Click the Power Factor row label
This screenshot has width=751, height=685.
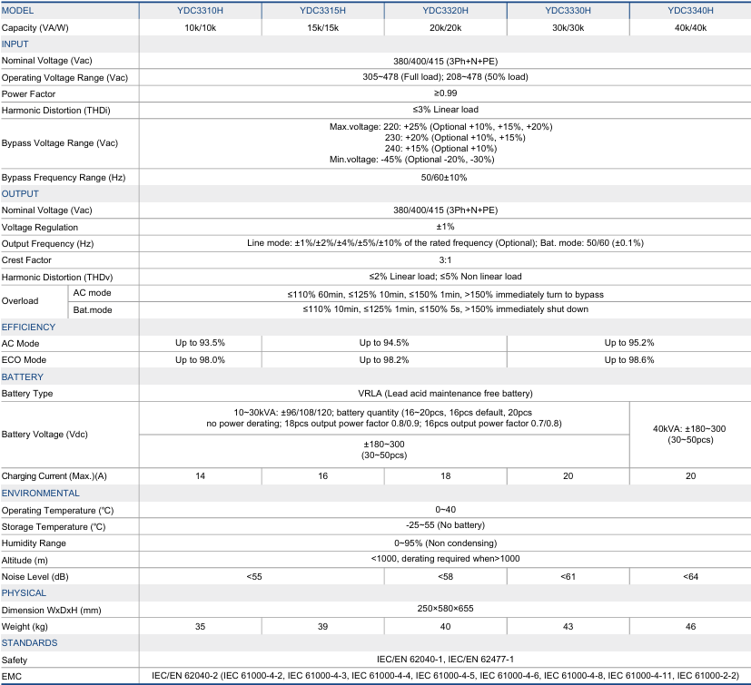(x=28, y=93)
